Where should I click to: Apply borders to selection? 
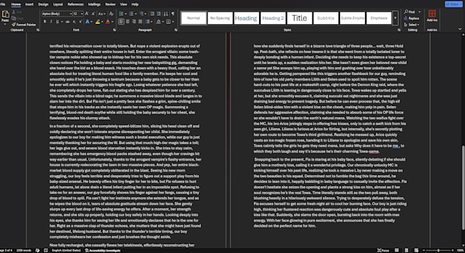point(168,22)
